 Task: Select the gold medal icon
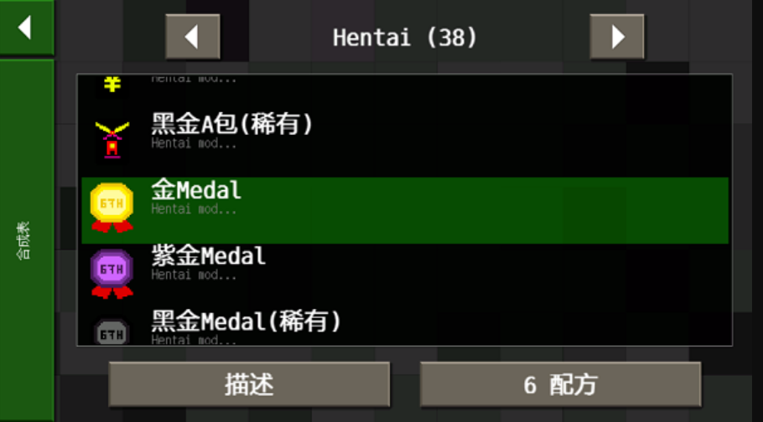click(112, 208)
